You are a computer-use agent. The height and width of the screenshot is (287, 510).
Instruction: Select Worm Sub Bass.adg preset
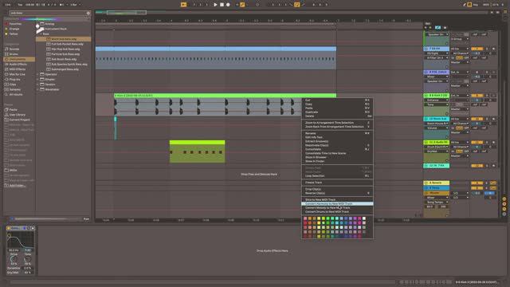[x=64, y=39]
